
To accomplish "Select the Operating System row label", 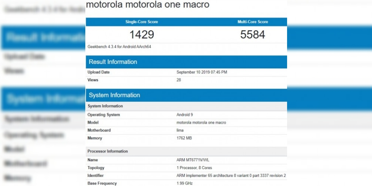I will 104,115.
